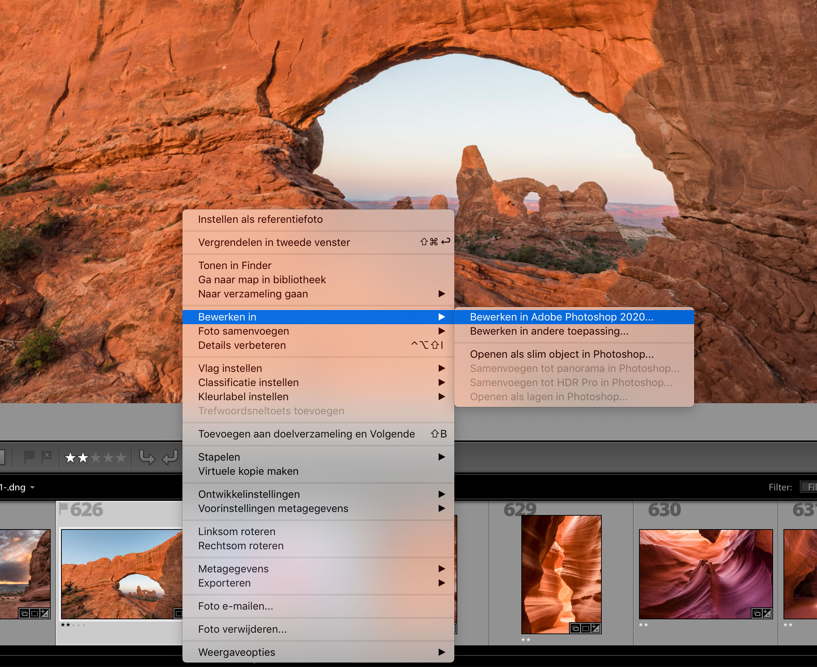Click the collection badge on thumbnail 629
The width and height of the screenshot is (817, 667).
(576, 629)
